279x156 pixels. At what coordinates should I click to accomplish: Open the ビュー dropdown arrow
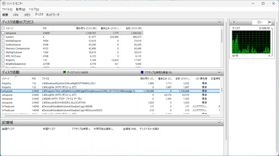[x=269, y=22]
